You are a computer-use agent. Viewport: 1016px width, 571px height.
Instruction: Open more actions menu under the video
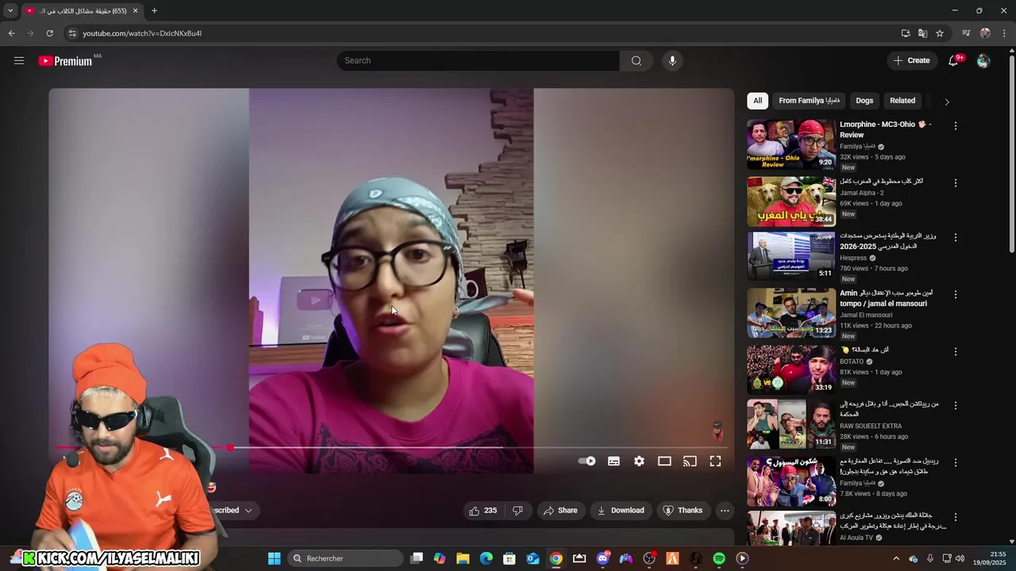[x=725, y=511]
